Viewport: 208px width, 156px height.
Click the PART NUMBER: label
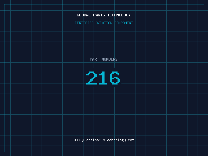pos(104,59)
